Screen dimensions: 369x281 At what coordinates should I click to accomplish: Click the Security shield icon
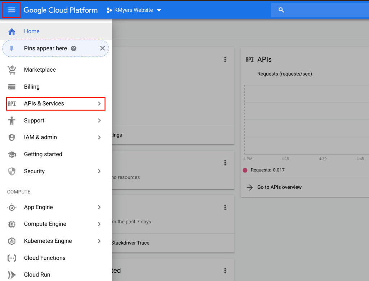(12, 171)
